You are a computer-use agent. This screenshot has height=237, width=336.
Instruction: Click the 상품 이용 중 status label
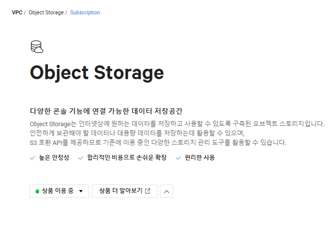tap(57, 191)
